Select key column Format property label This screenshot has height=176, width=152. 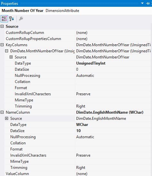[x=21, y=88]
